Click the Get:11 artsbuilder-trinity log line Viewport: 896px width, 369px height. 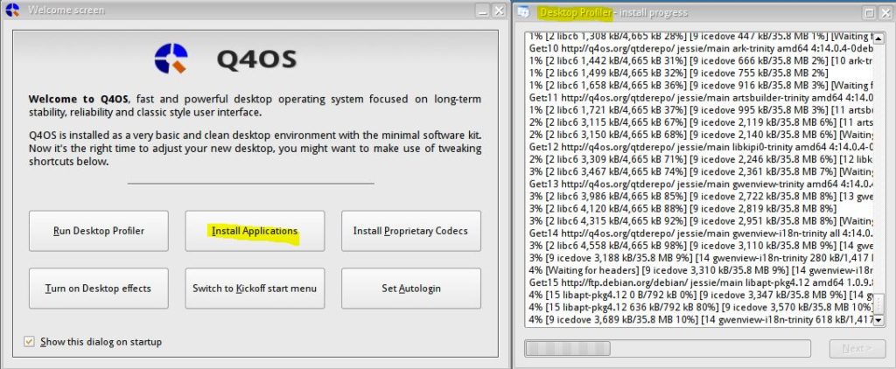(701, 98)
